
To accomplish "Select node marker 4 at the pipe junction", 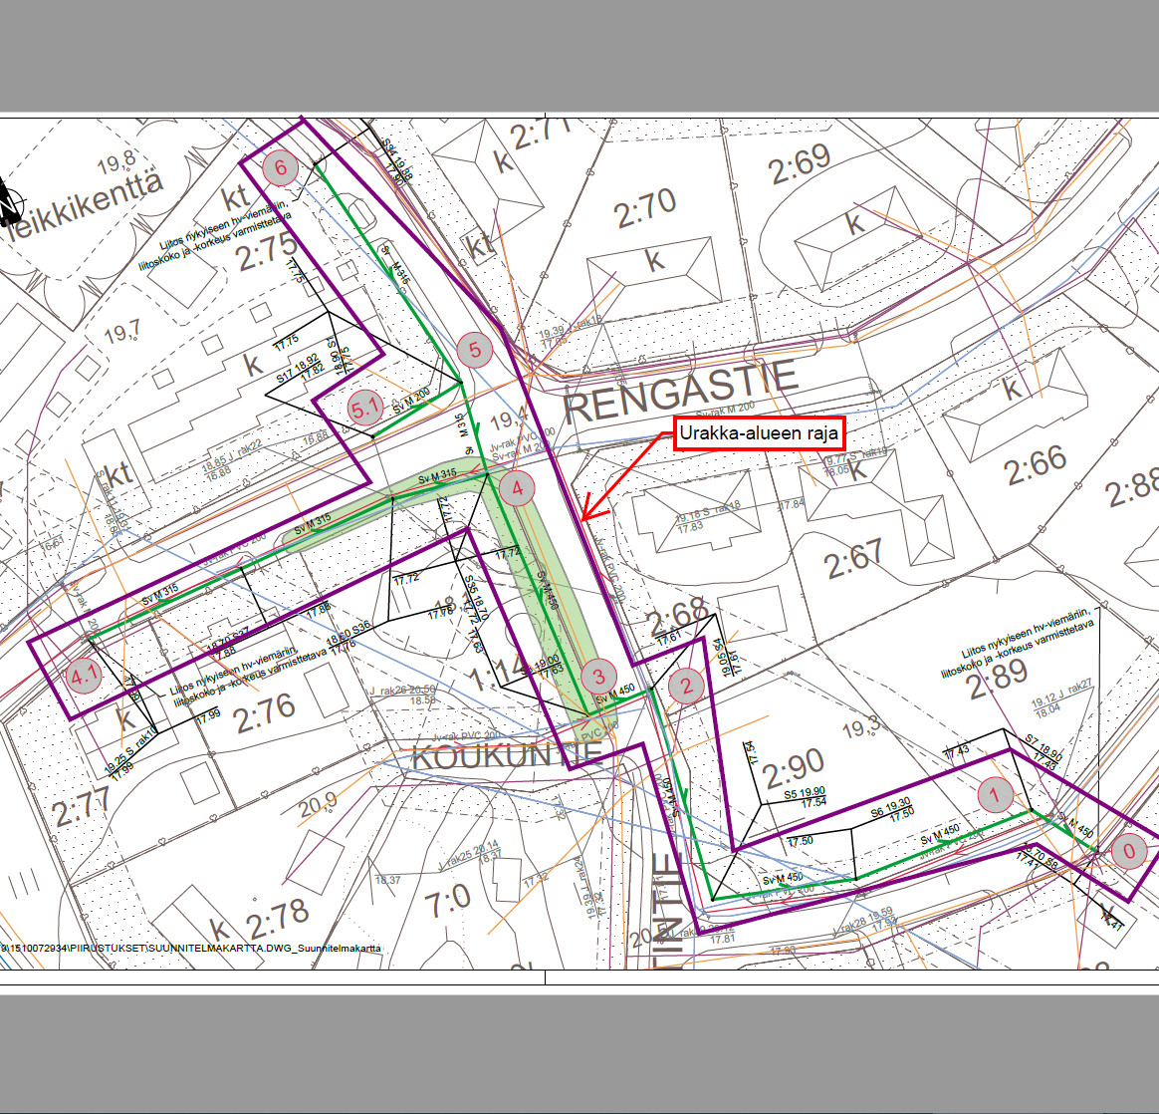I will [x=518, y=488].
